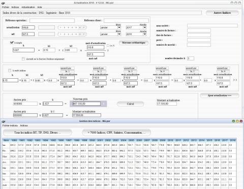The height and width of the screenshot is (189, 244).
Task: Open the Aide menu
Action: click(40, 7)
